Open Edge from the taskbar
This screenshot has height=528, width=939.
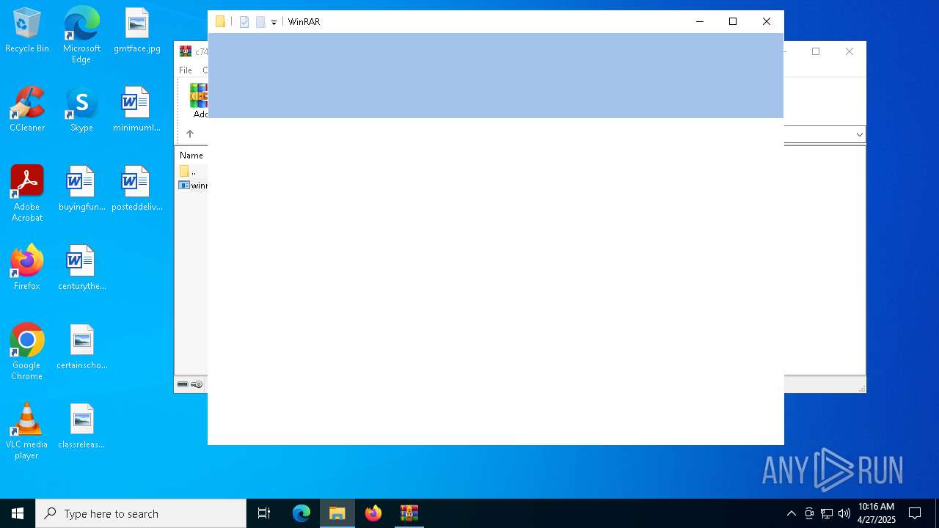point(302,513)
